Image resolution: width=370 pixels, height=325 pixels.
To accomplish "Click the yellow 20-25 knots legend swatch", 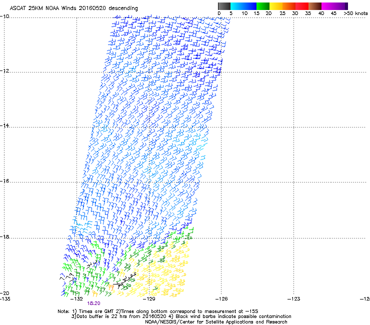I will [276, 6].
